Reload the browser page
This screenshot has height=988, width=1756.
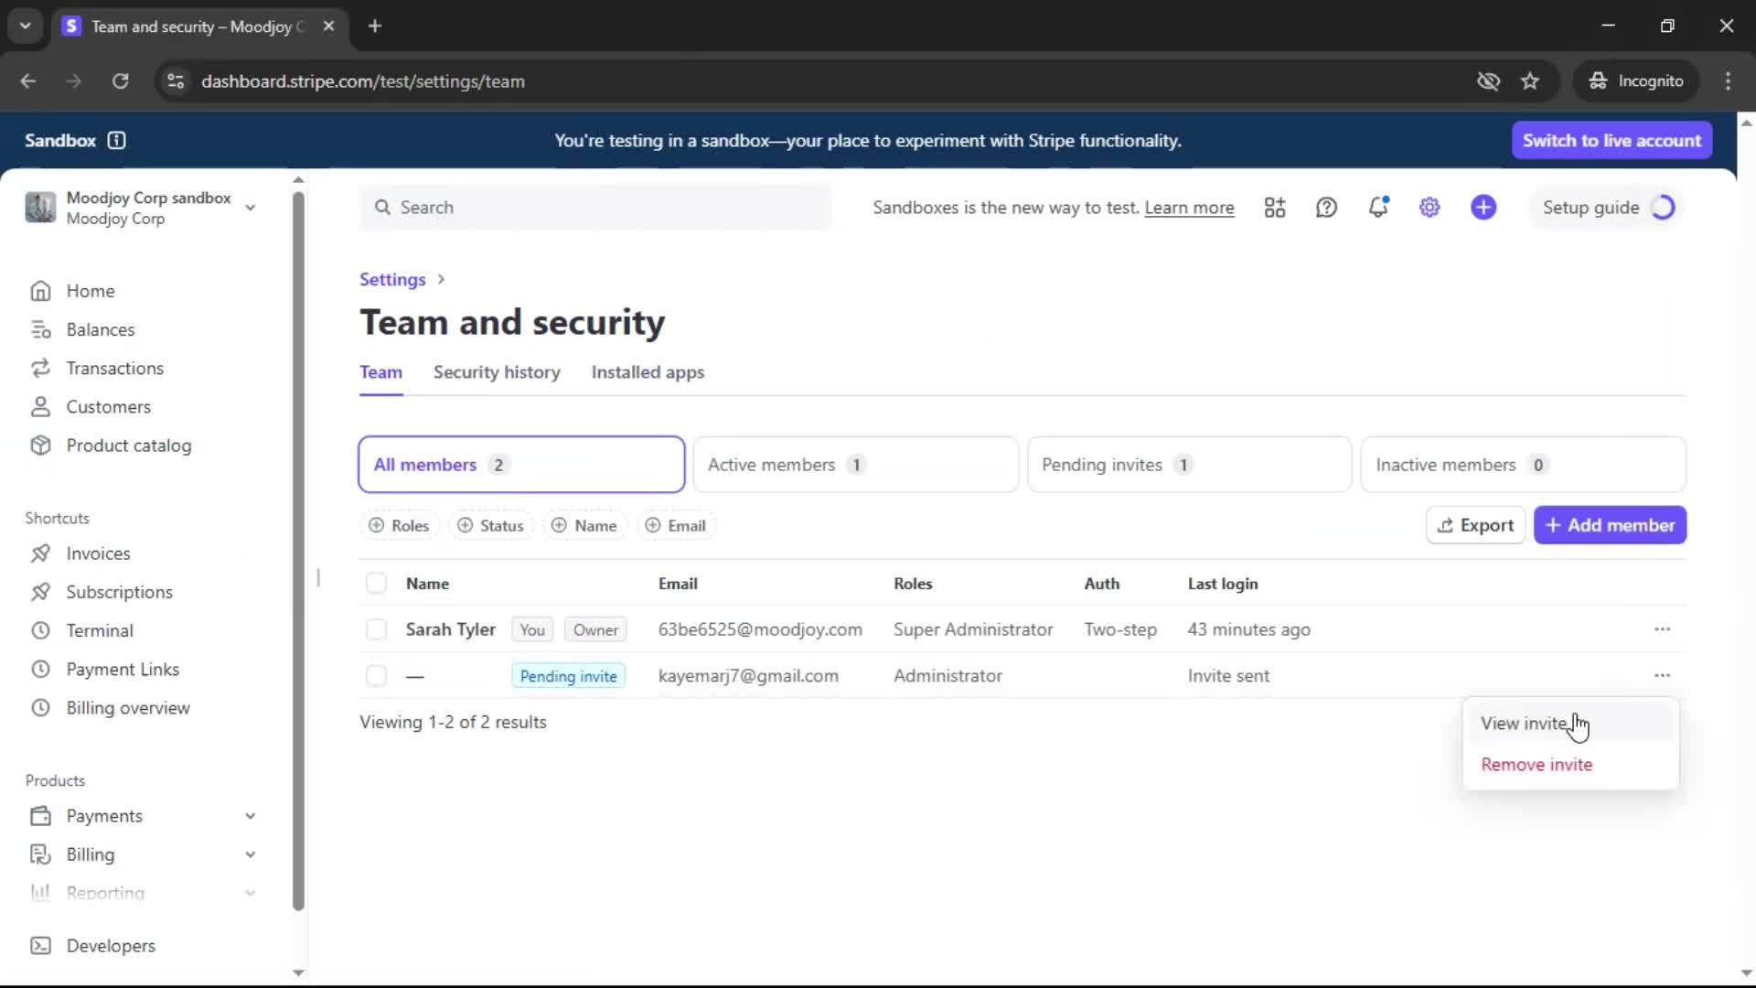point(120,81)
